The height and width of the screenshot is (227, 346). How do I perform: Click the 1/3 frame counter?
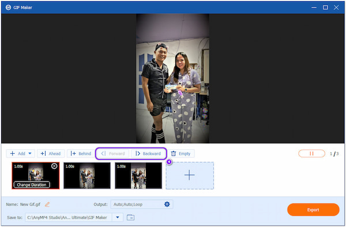[x=334, y=154]
